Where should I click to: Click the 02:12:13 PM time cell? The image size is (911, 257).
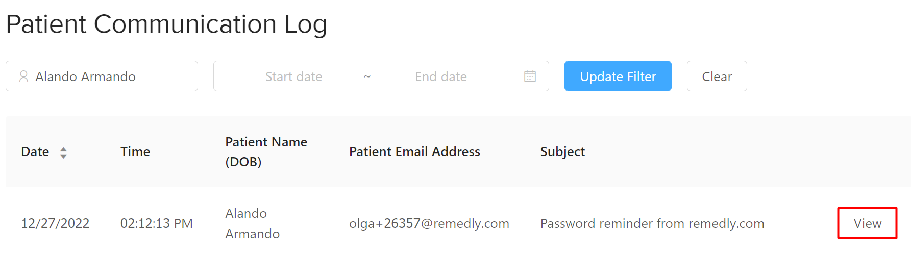[156, 223]
